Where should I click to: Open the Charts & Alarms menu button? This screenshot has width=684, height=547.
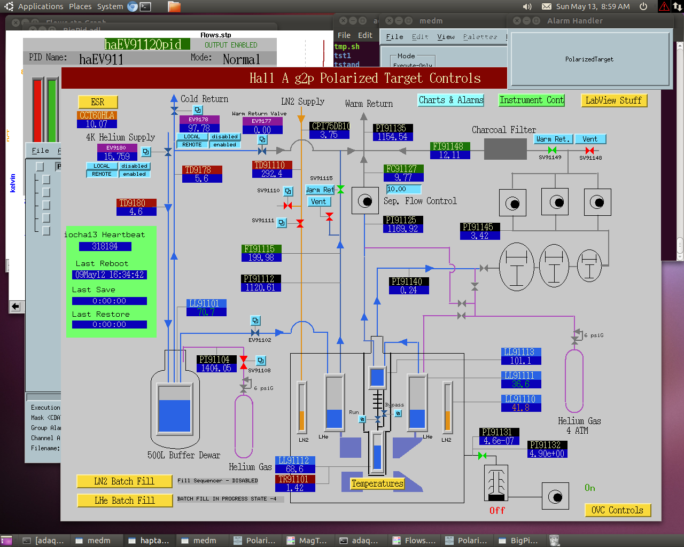tap(451, 100)
